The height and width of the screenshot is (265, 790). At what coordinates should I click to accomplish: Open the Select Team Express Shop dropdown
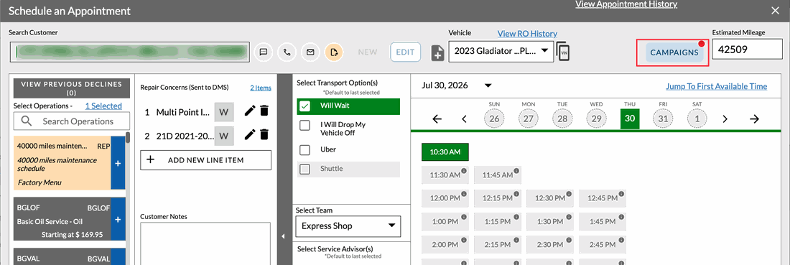(348, 226)
